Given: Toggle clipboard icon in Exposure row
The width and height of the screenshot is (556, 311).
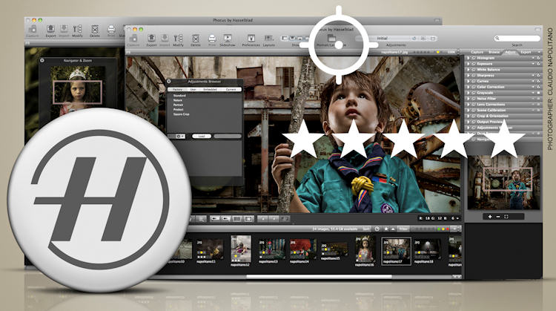Looking at the screenshot, I should [538, 64].
